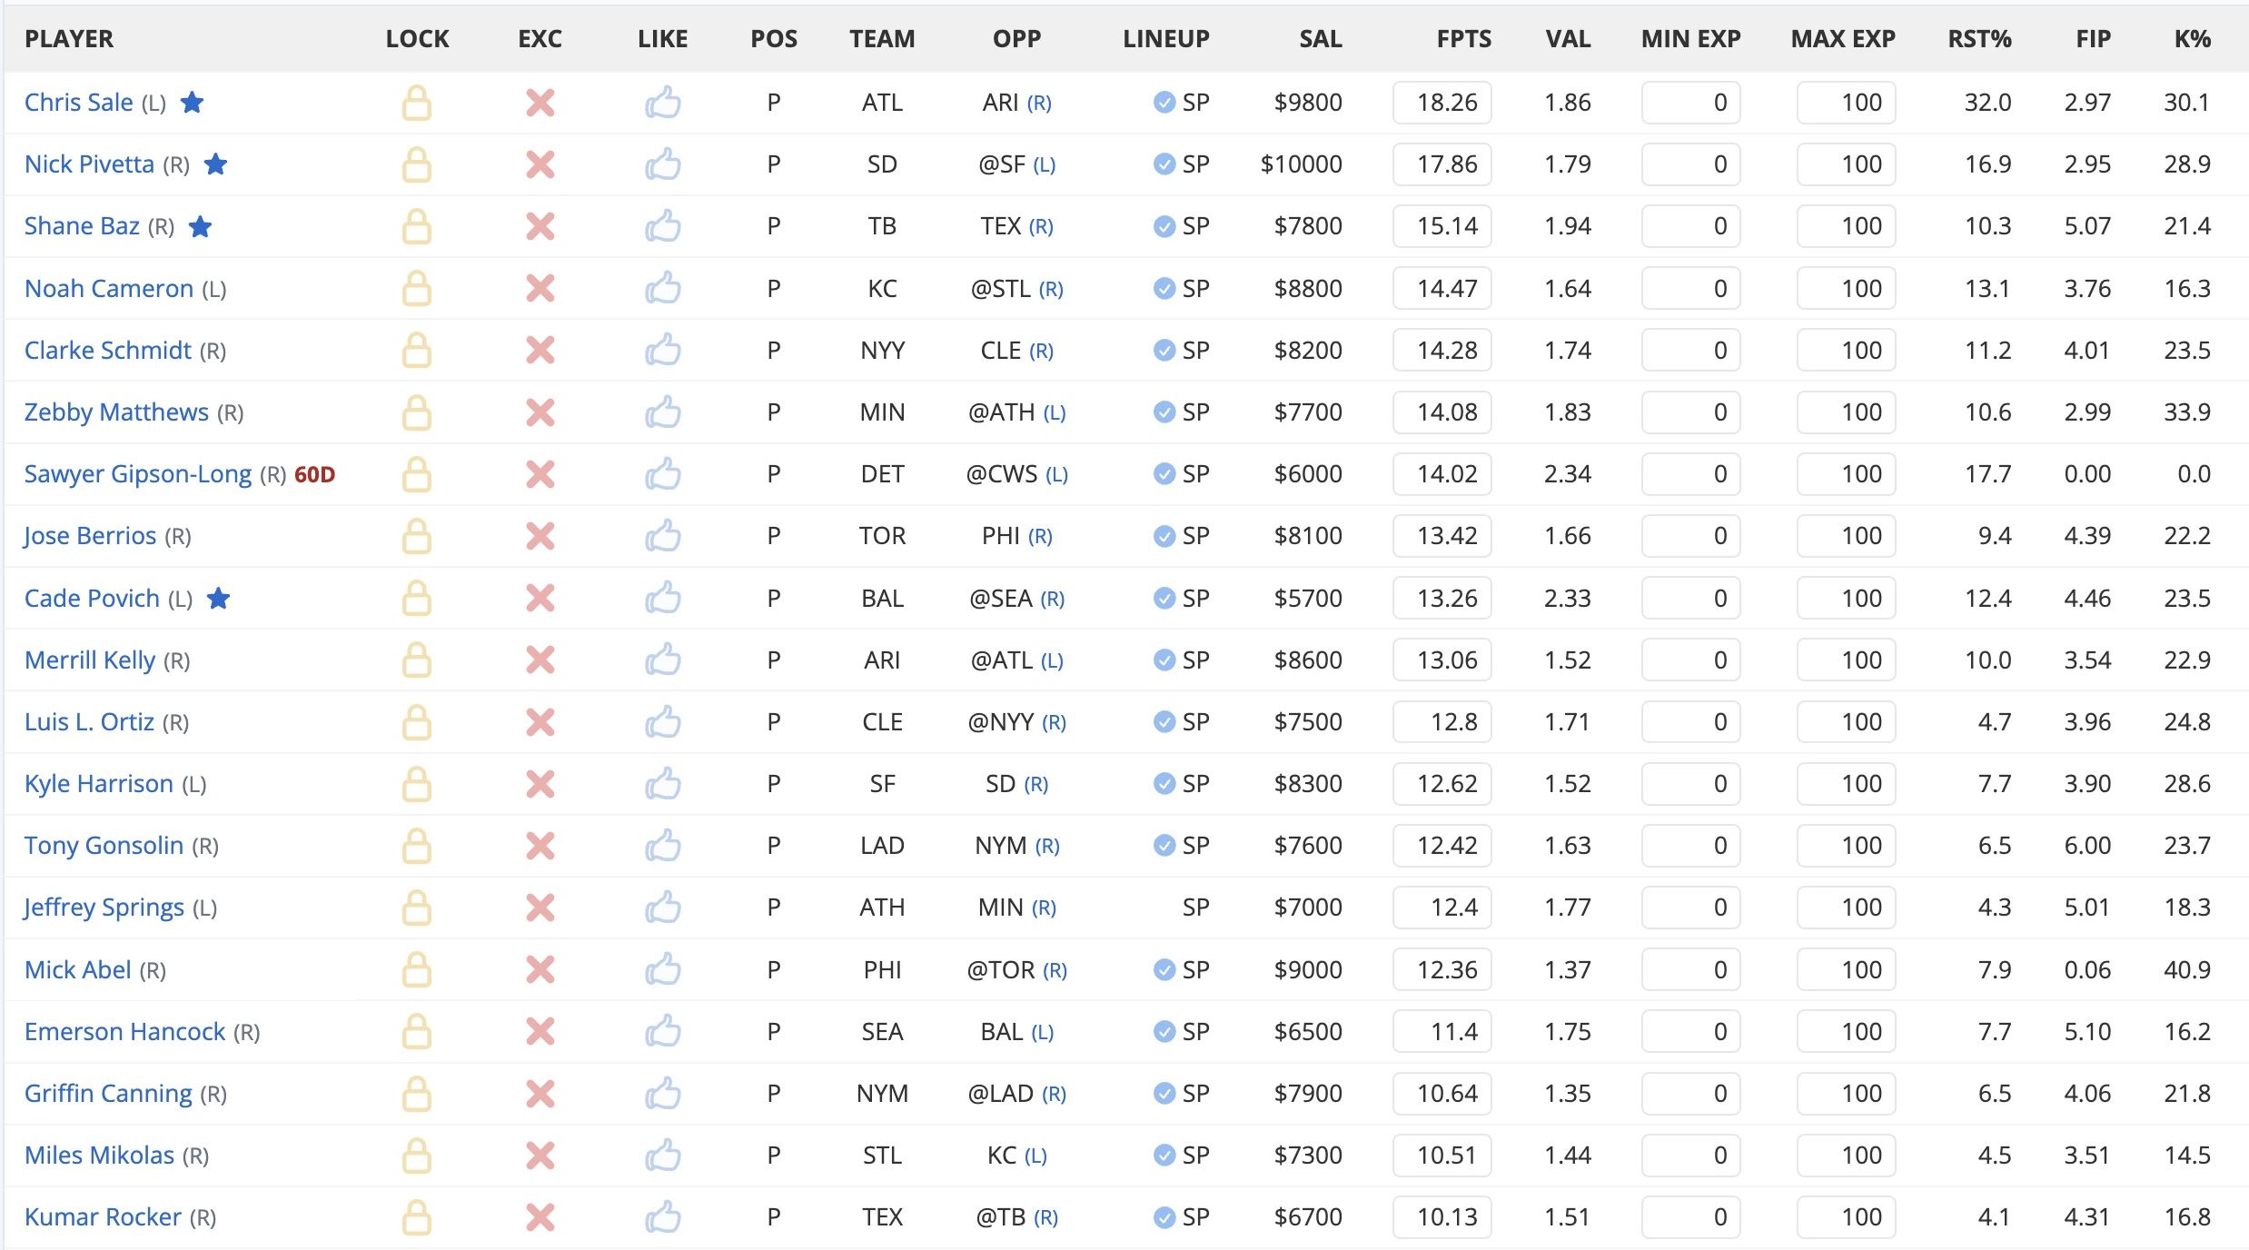Lock Noah Cameron using the padlock icon

tap(417, 289)
